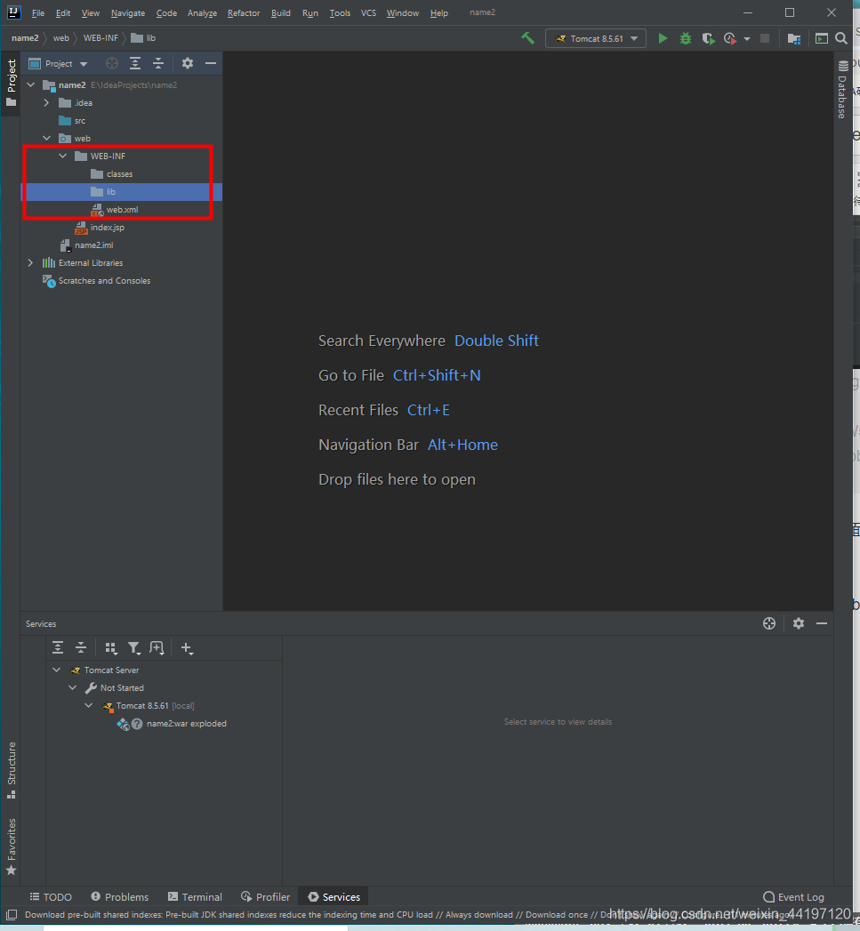860x931 pixels.
Task: Open the Project Structure icon in toolbar
Action: click(x=794, y=38)
